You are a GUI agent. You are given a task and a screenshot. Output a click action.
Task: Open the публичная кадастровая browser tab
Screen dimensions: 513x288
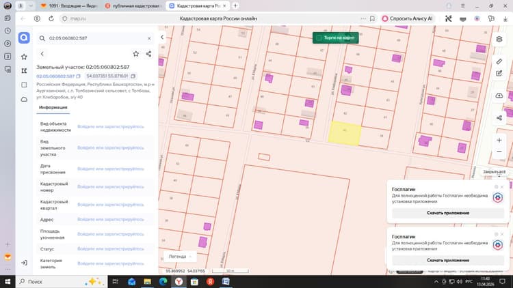(134, 6)
